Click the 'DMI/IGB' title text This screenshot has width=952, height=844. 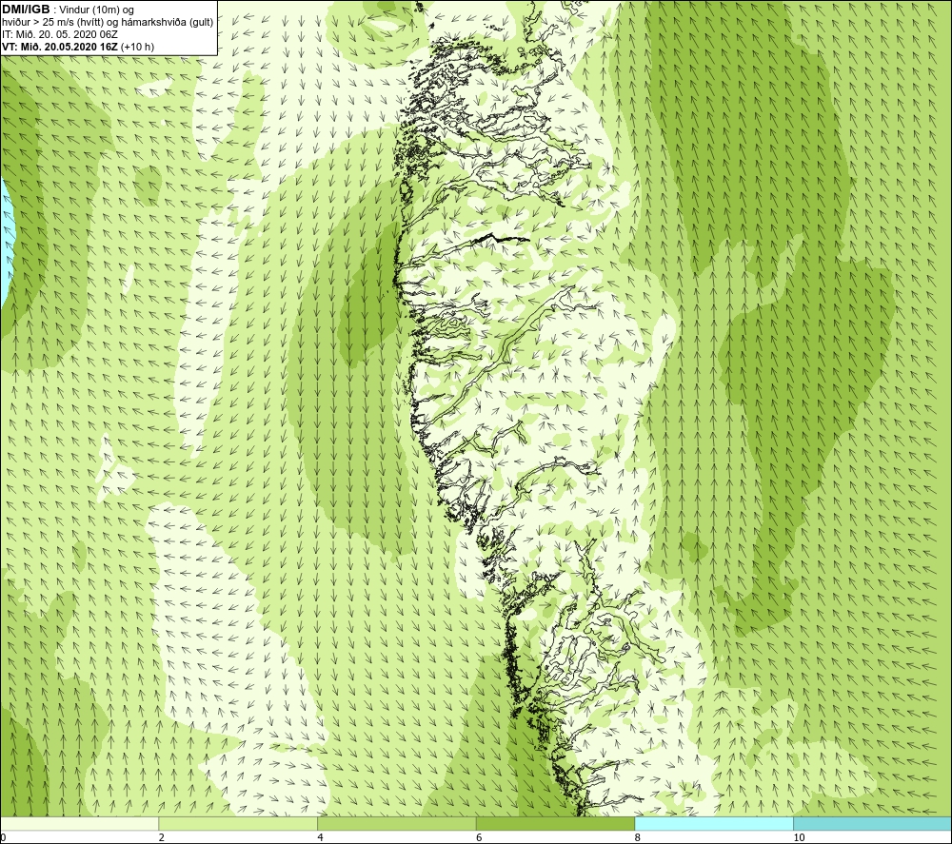[26, 10]
